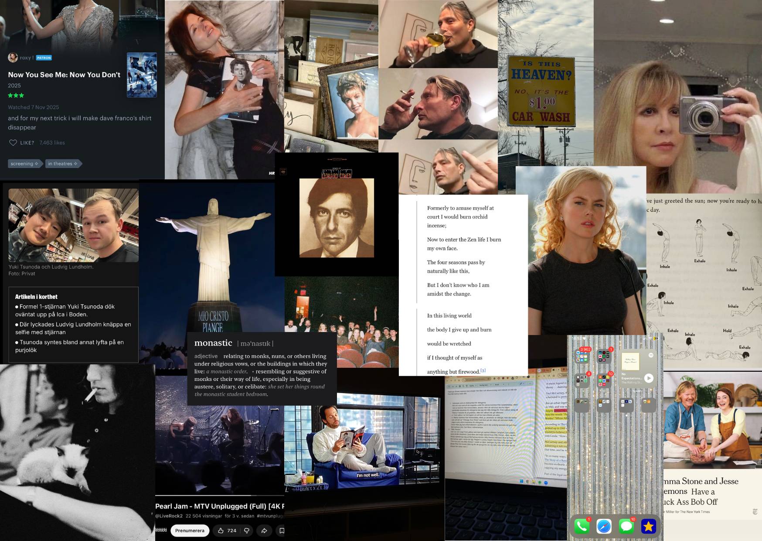
Task: Click the three green rating stars
Action: click(16, 95)
